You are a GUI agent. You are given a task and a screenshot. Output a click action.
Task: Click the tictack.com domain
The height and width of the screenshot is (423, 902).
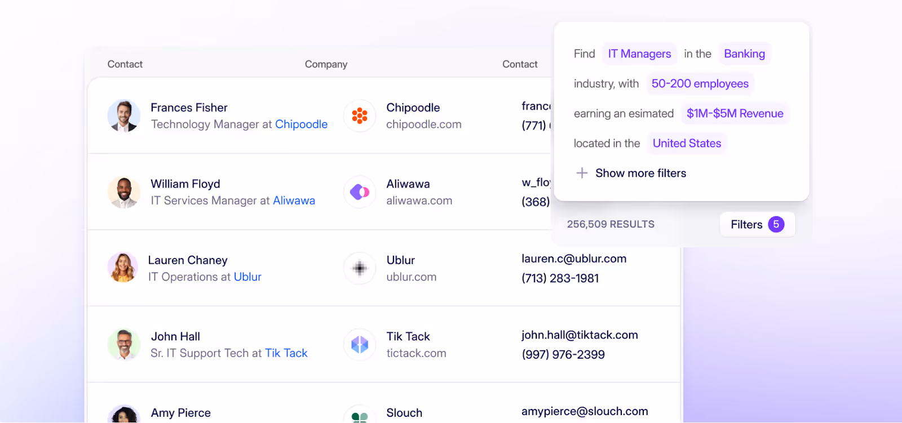(416, 353)
